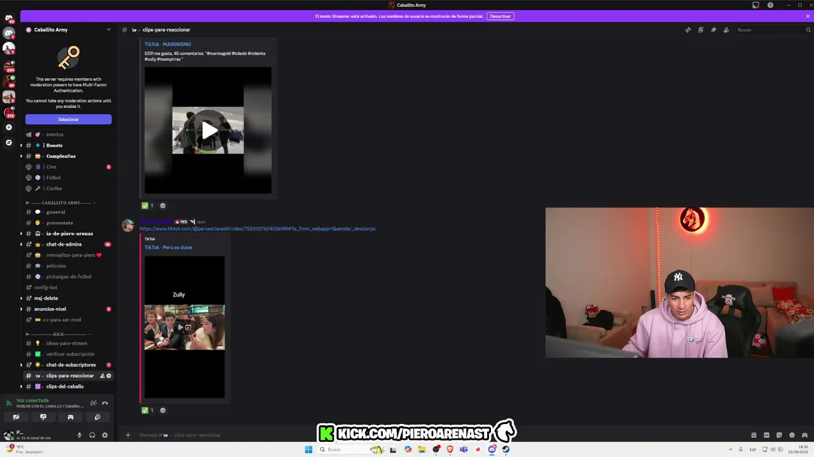The image size is (814, 457).
Task: Start screen share in voice panel
Action: [x=43, y=417]
